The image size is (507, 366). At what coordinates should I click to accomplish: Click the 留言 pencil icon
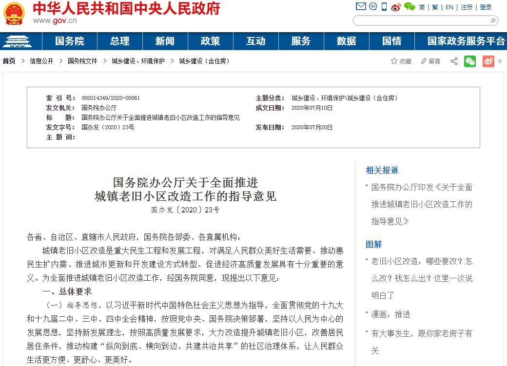click(x=424, y=61)
